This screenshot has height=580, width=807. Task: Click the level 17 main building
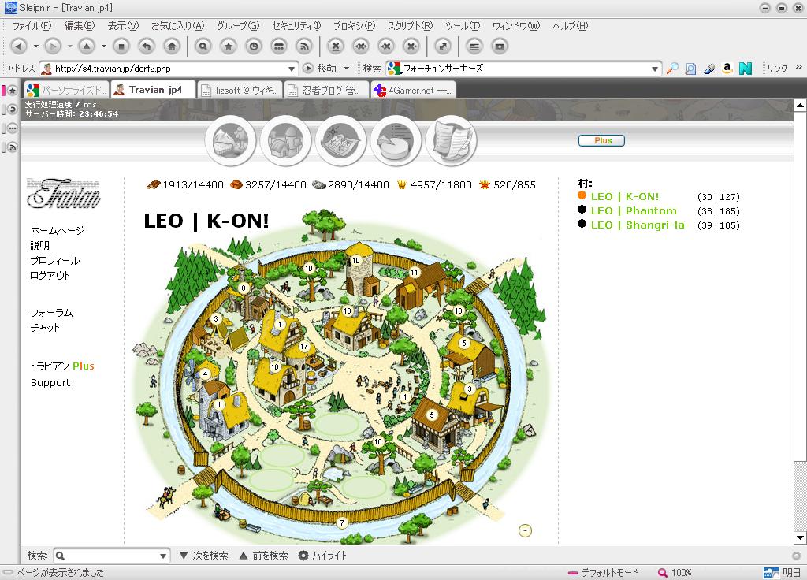tap(304, 347)
